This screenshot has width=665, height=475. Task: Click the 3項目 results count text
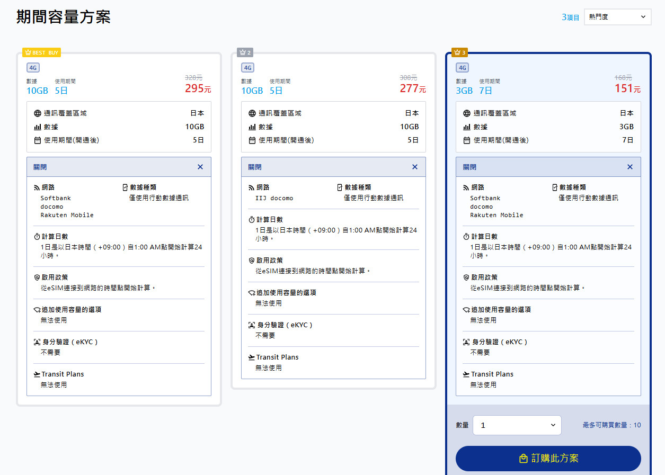tap(570, 17)
